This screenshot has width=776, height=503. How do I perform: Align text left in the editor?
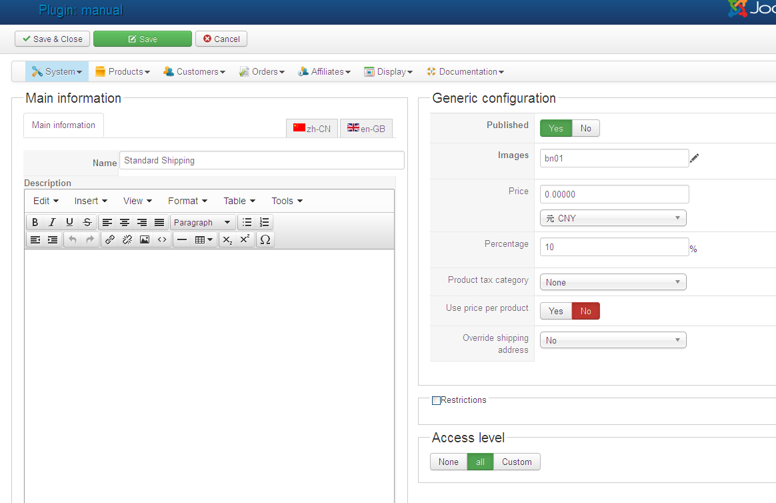point(107,222)
